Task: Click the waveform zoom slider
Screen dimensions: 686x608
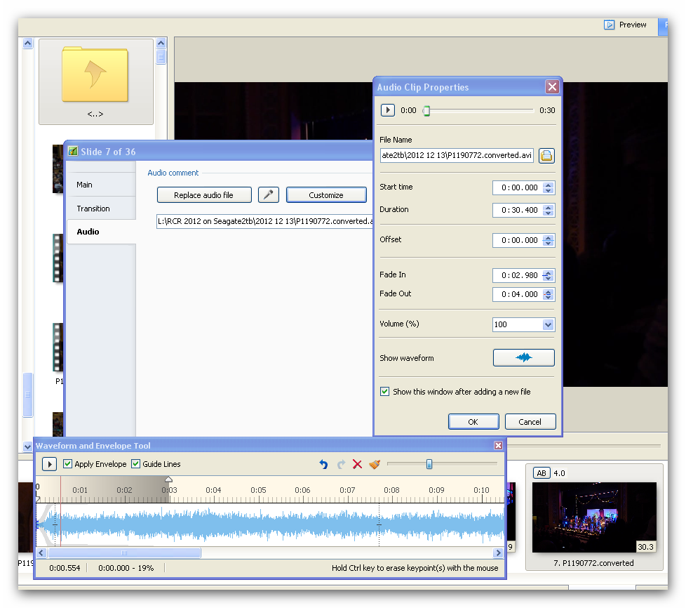Action: tap(429, 464)
